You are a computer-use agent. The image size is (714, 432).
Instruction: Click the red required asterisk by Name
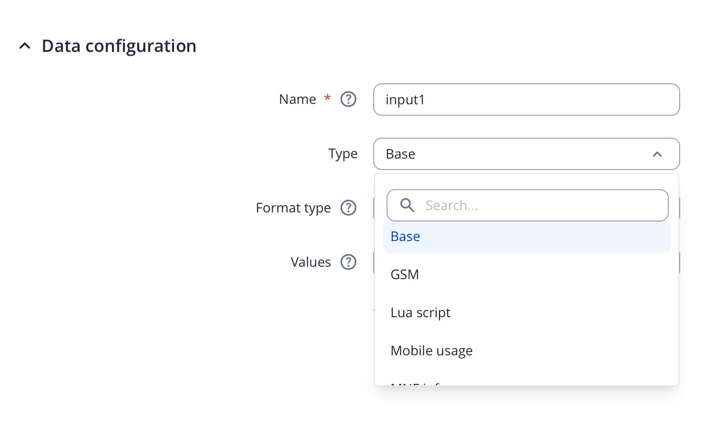327,98
